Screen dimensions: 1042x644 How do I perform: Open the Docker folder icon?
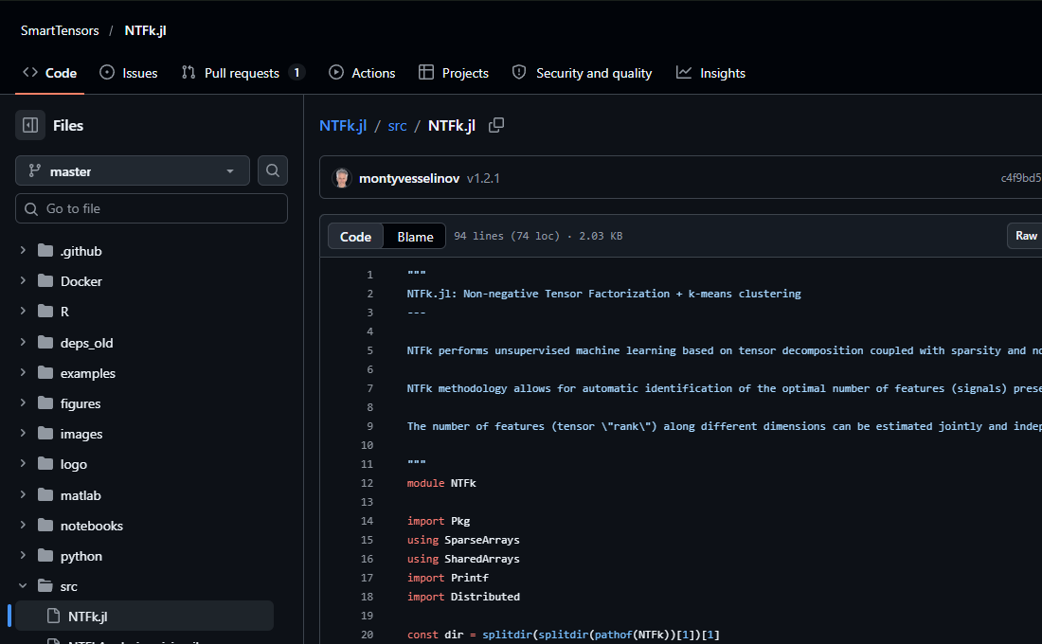pyautogui.click(x=45, y=281)
